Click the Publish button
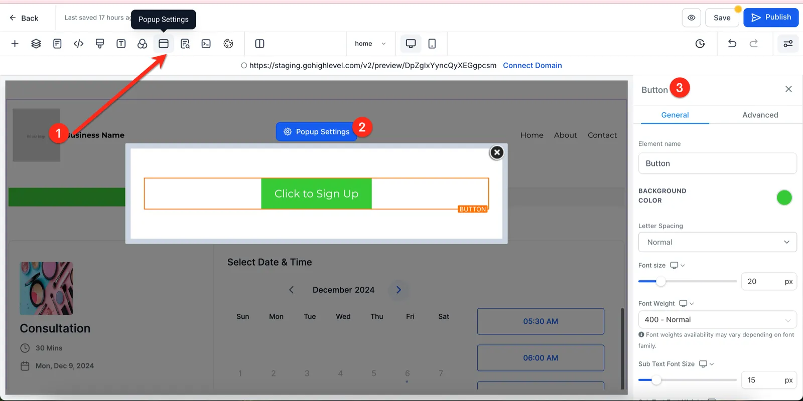 tap(771, 17)
